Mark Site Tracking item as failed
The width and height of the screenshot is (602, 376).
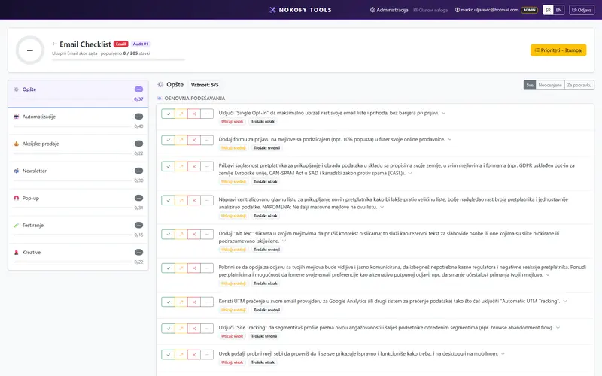pos(194,329)
